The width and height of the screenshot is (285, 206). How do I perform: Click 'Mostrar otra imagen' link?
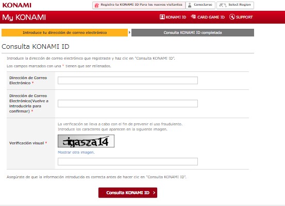76,153
